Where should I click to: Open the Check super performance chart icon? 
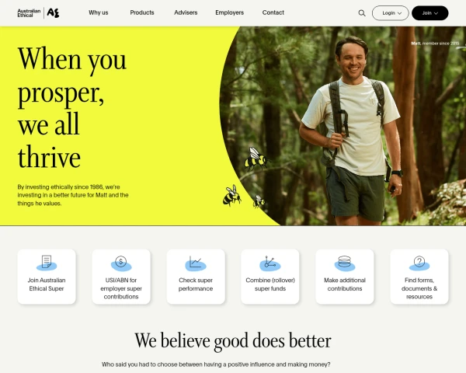coord(196,263)
